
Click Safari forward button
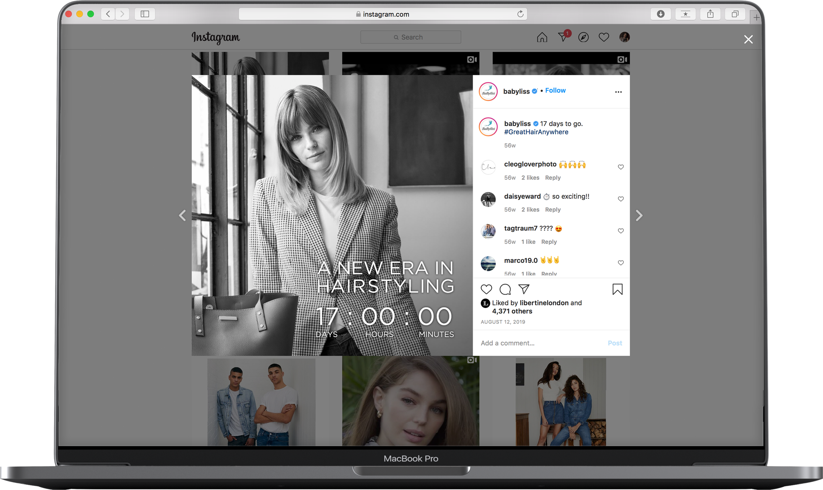(122, 14)
